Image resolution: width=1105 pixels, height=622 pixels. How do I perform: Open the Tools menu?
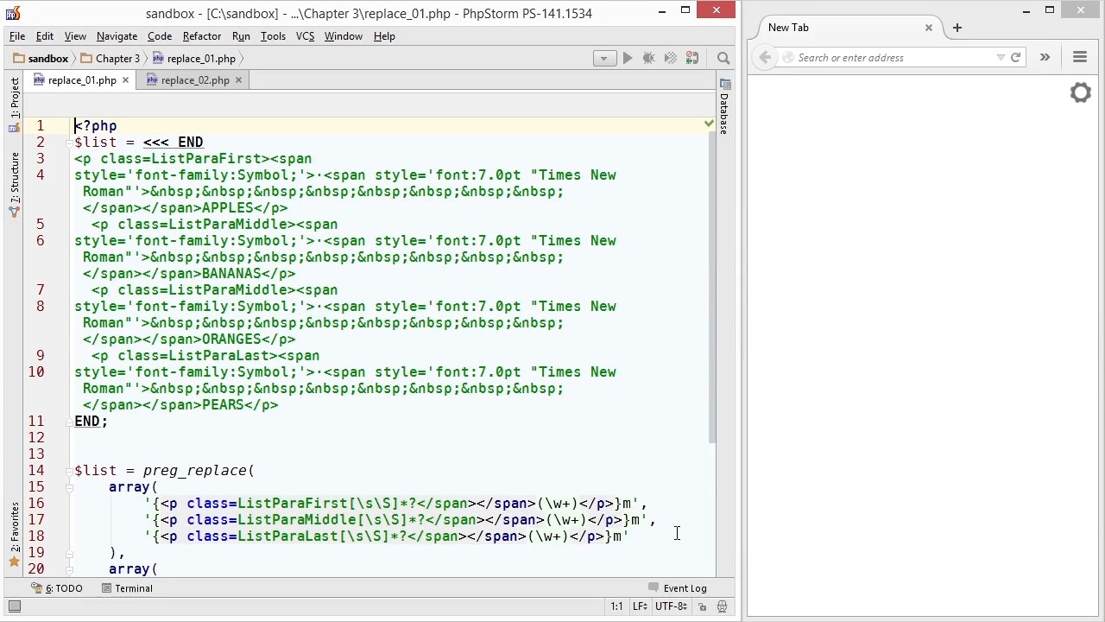click(x=273, y=36)
